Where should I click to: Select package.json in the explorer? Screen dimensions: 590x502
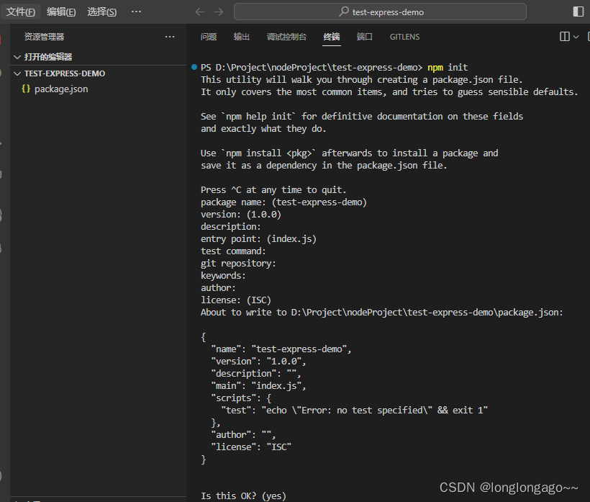[61, 89]
